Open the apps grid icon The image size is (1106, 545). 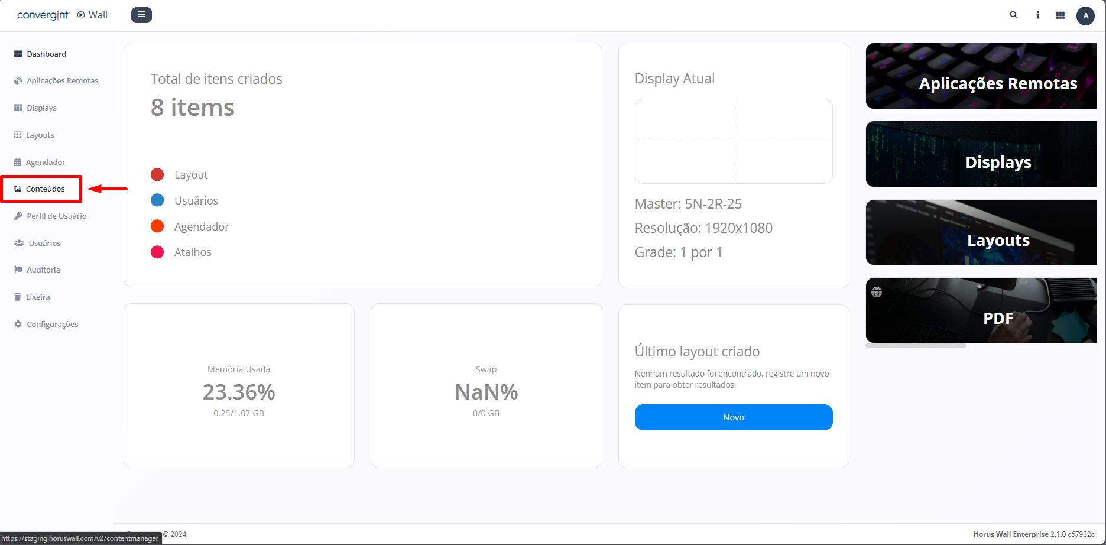pos(1060,15)
